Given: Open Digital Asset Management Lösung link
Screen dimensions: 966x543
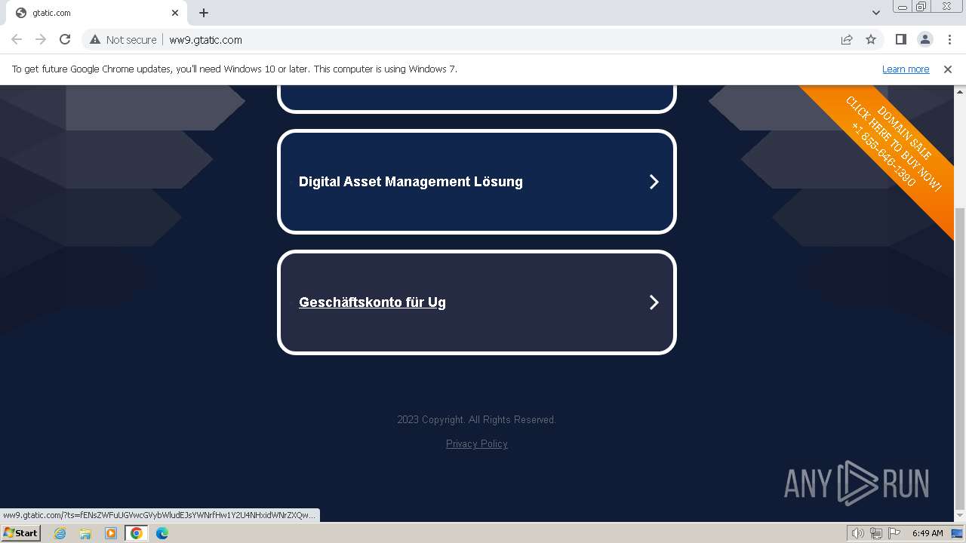Looking at the screenshot, I should pyautogui.click(x=411, y=182).
